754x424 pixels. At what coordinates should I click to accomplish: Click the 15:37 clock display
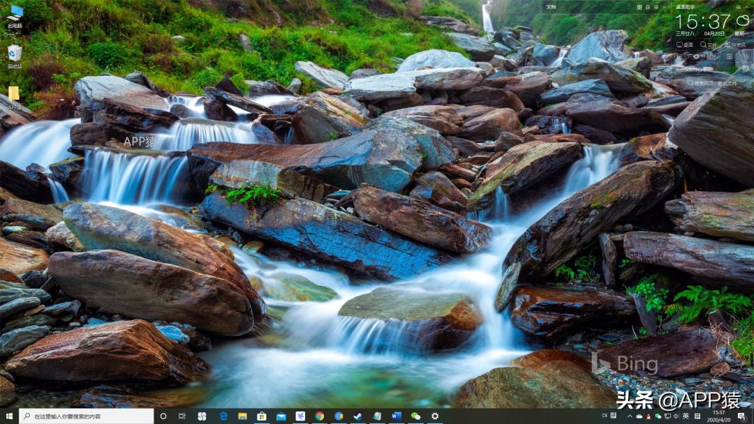702,22
